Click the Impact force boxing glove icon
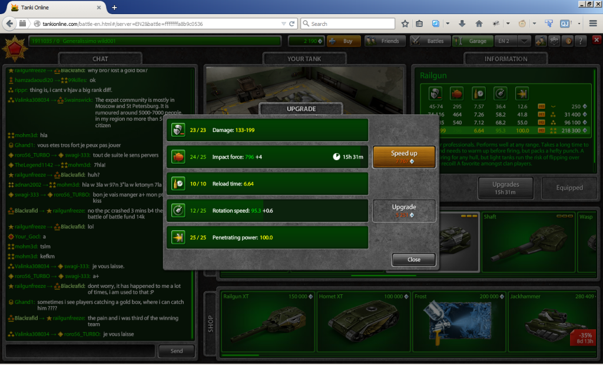Screen dimensions: 603x365 (177, 157)
